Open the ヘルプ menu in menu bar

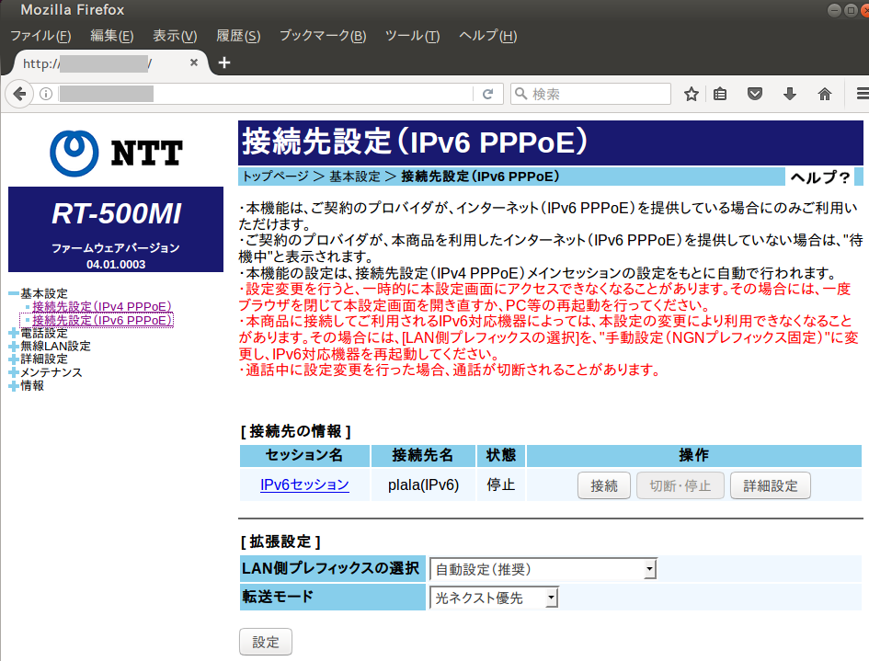487,36
